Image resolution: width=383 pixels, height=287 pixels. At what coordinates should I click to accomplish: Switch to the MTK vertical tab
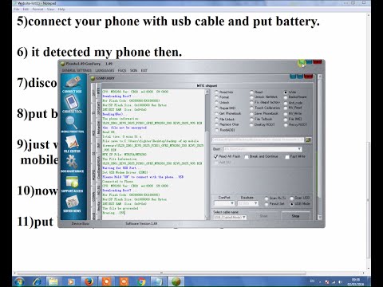click(98, 91)
